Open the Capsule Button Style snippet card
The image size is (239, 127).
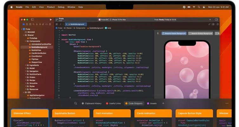194,118
